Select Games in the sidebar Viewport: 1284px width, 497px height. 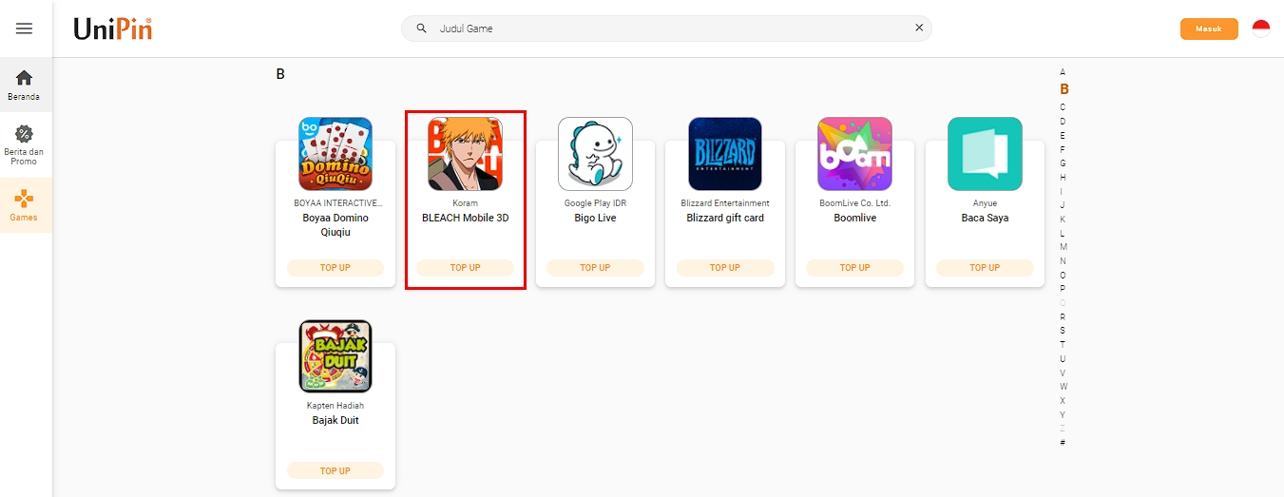25,205
